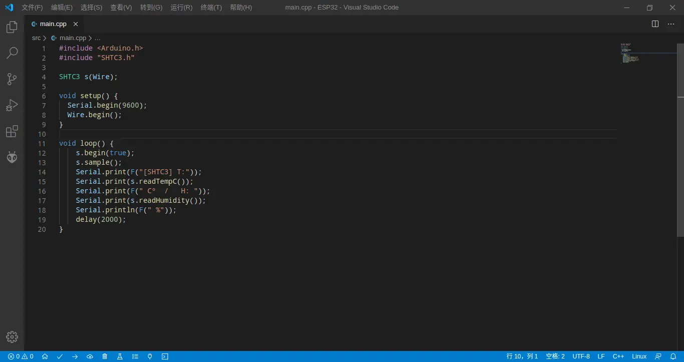This screenshot has width=684, height=362.
Task: Open PlatformIO task list icon
Action: pyautogui.click(x=135, y=356)
